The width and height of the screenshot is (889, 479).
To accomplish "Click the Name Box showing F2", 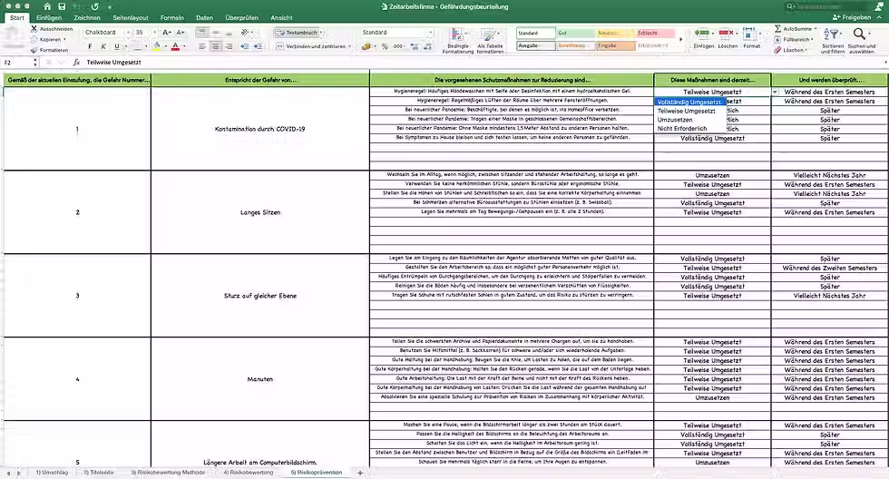I will click(17, 63).
